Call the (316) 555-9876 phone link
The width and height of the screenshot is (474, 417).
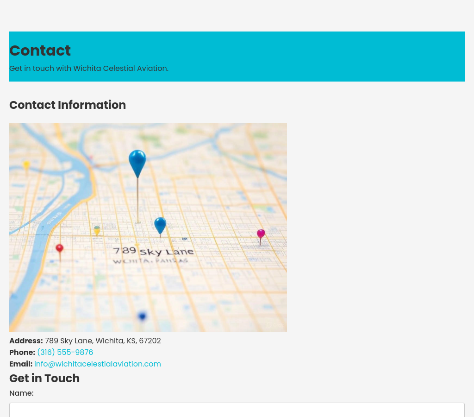[65, 353]
